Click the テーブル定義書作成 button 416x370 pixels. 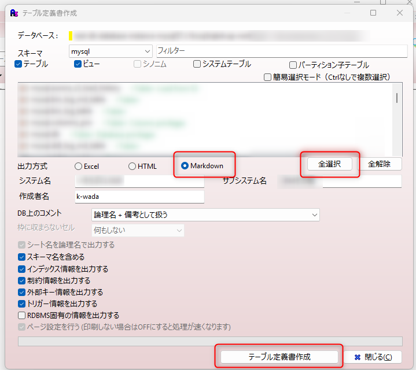click(x=279, y=357)
